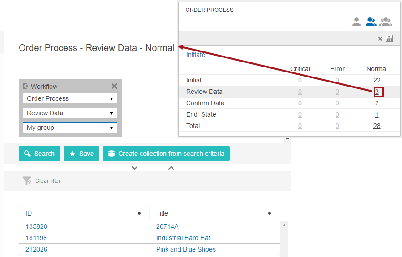
Task: Sort by the ID column header
Action: [29, 213]
